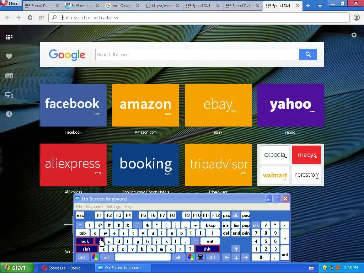Open the nordstrom tile in folder
This screenshot has height=273, width=364.
(307, 175)
